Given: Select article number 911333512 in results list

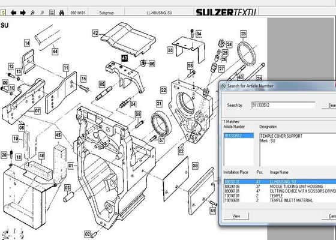Looking at the screenshot, I should tap(239, 136).
